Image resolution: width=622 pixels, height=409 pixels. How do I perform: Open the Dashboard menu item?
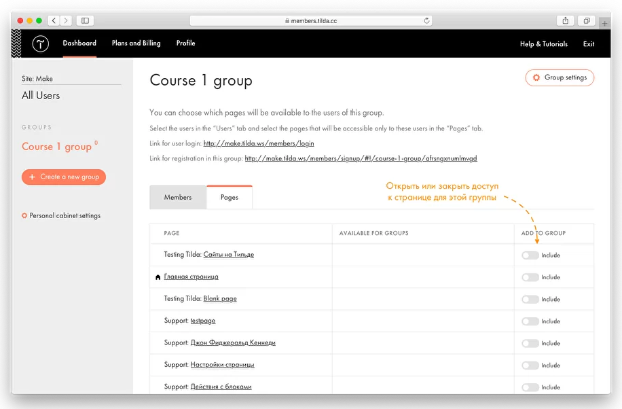pos(79,43)
